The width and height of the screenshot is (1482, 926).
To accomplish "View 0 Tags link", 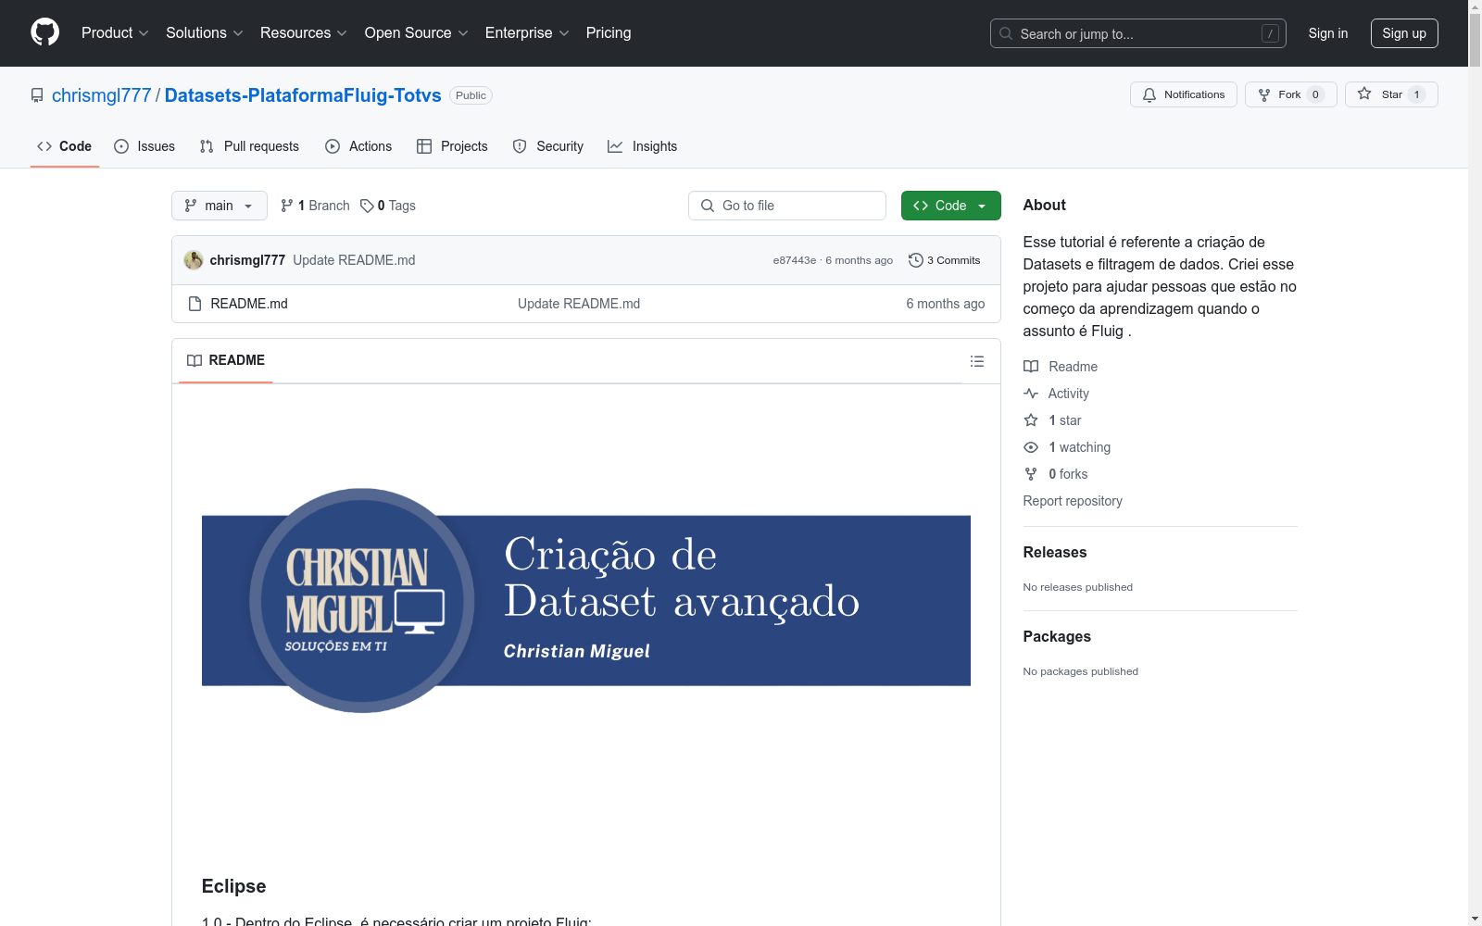I will point(388,206).
